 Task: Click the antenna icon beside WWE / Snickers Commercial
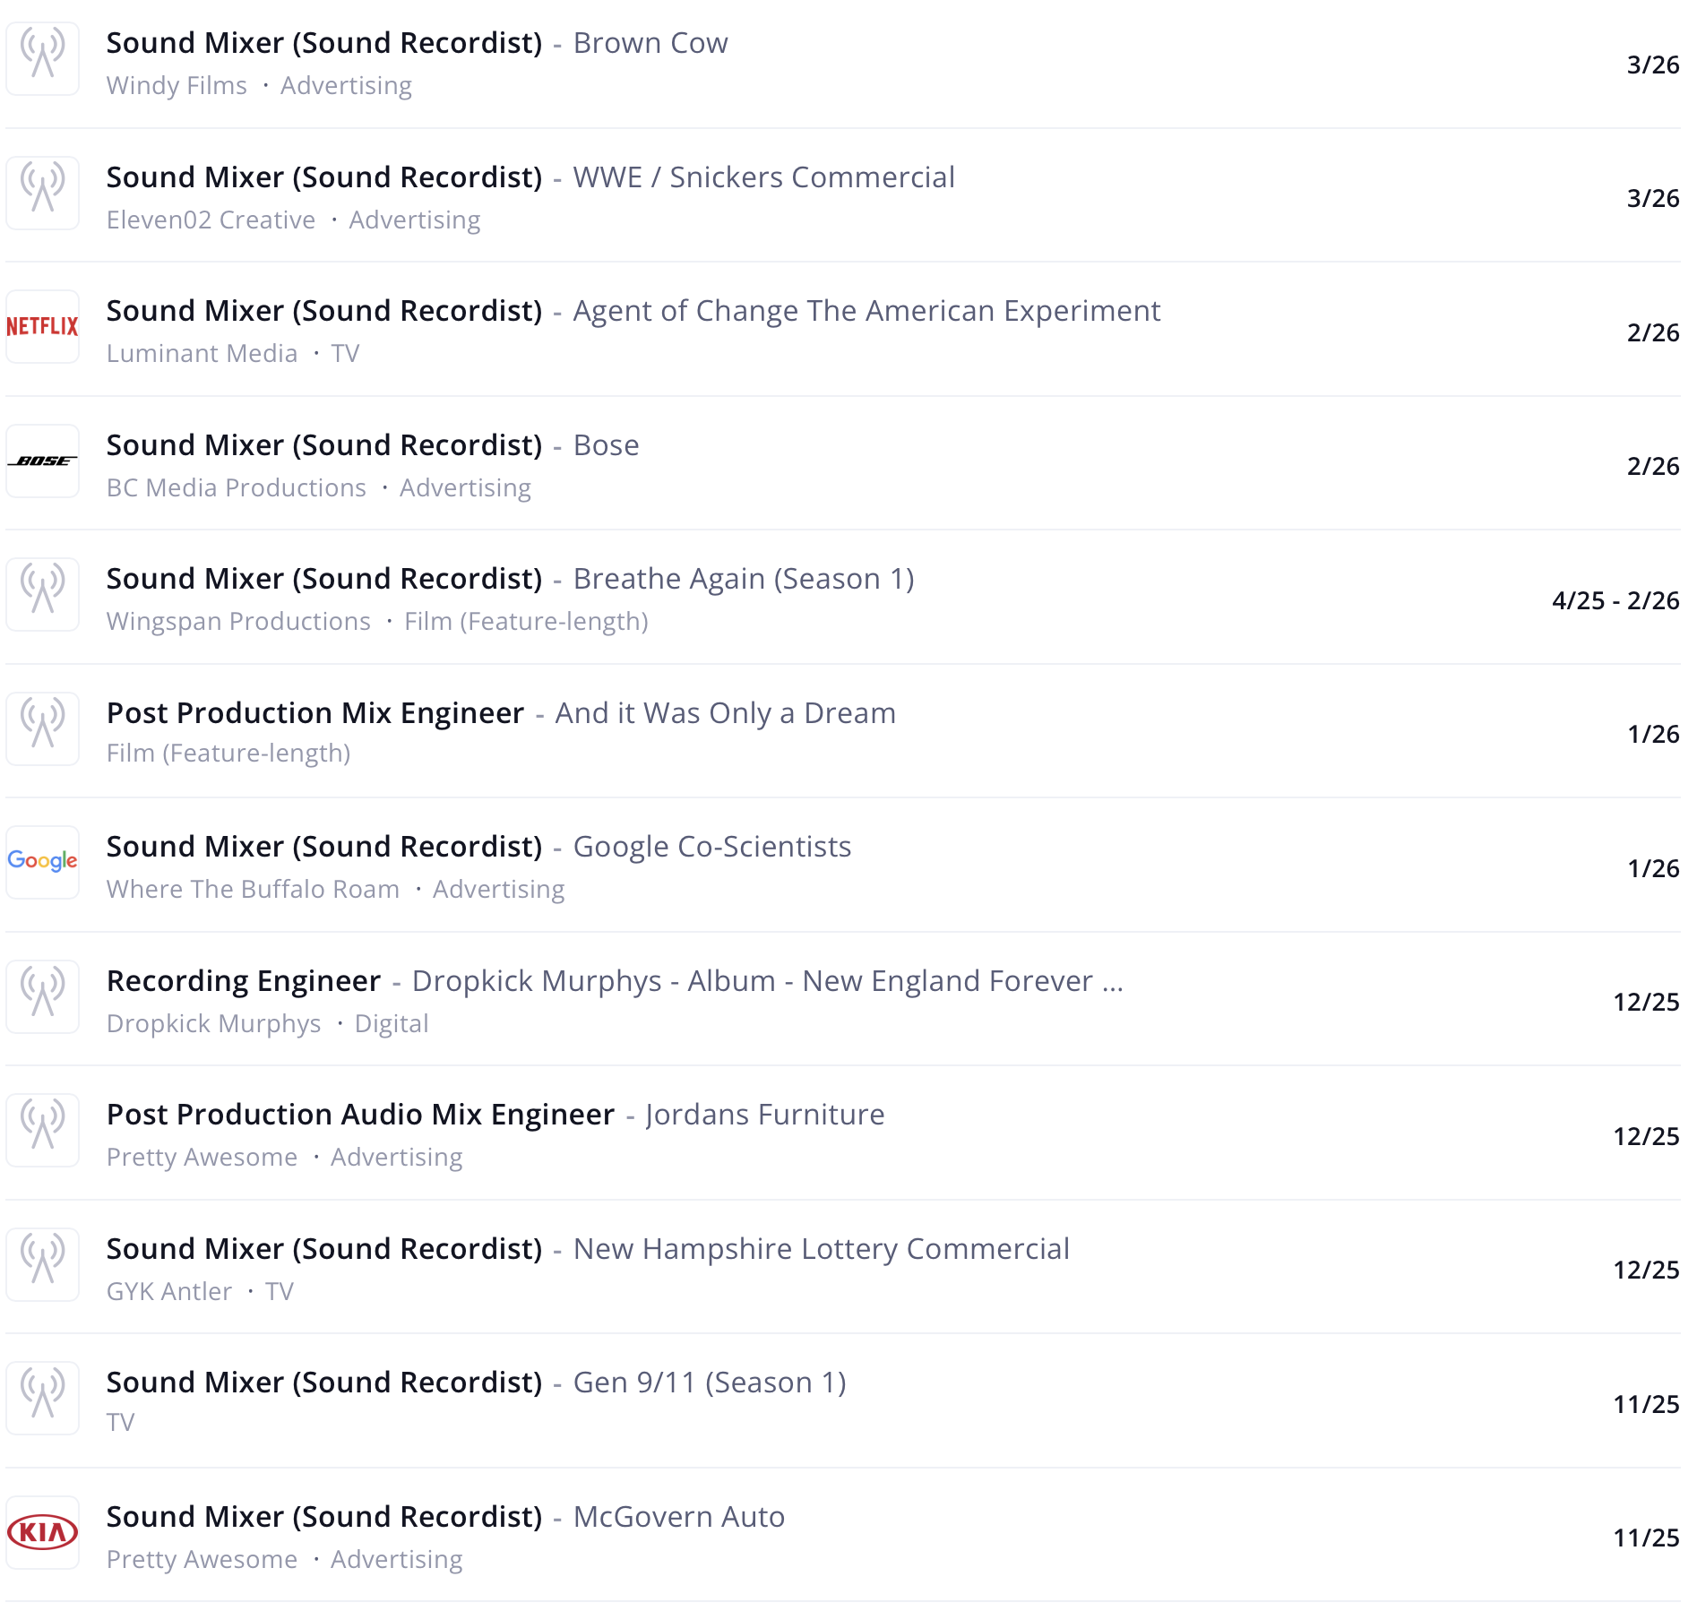pos(43,193)
